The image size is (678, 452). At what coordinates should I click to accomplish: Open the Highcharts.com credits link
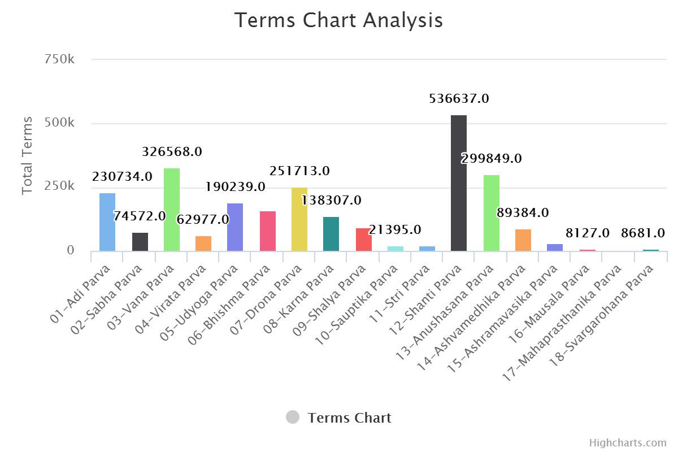click(x=628, y=443)
